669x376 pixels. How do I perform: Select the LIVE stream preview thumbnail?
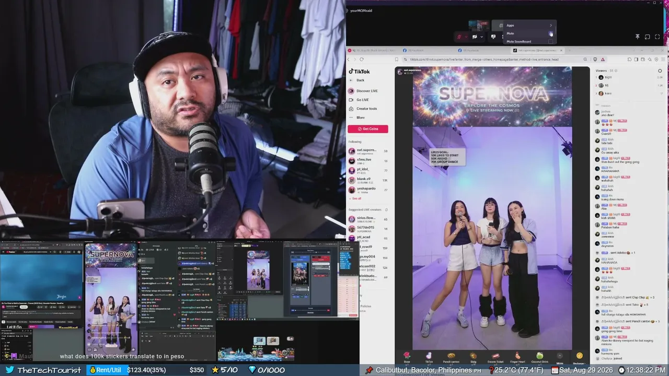(x=479, y=25)
